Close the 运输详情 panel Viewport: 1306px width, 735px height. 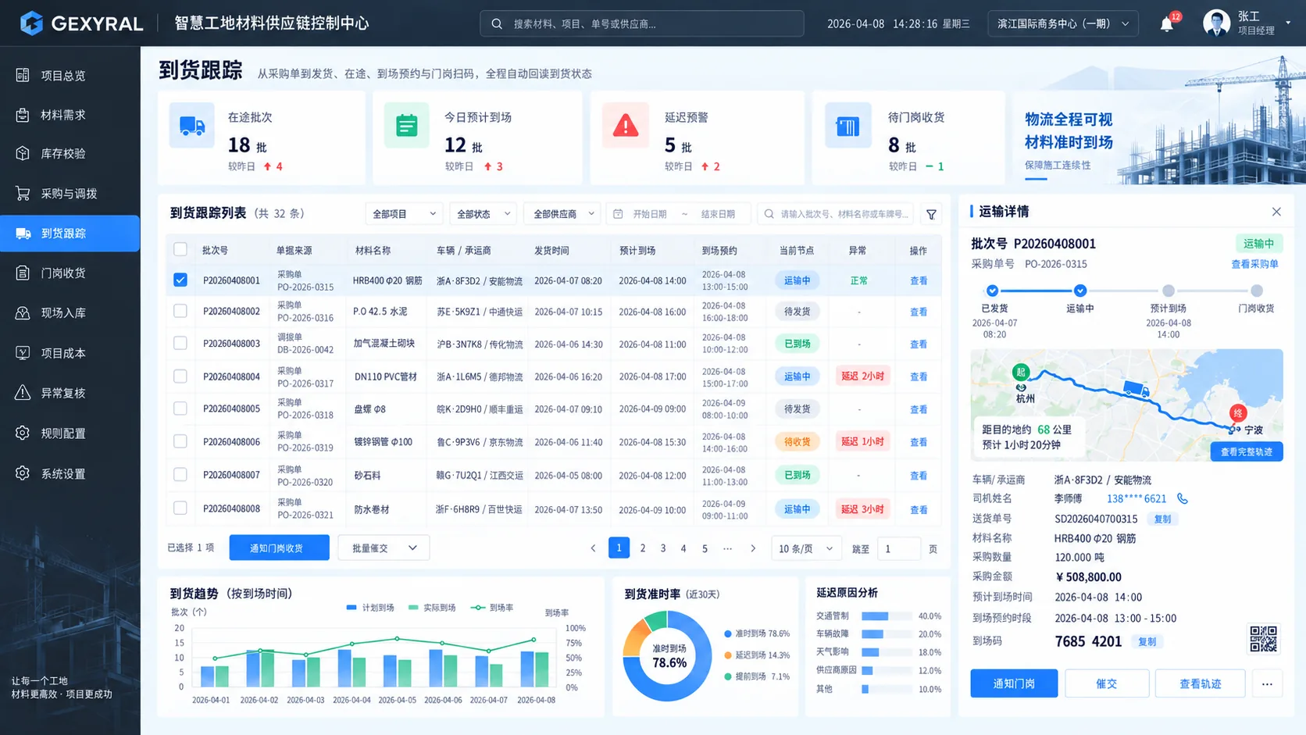1276,212
